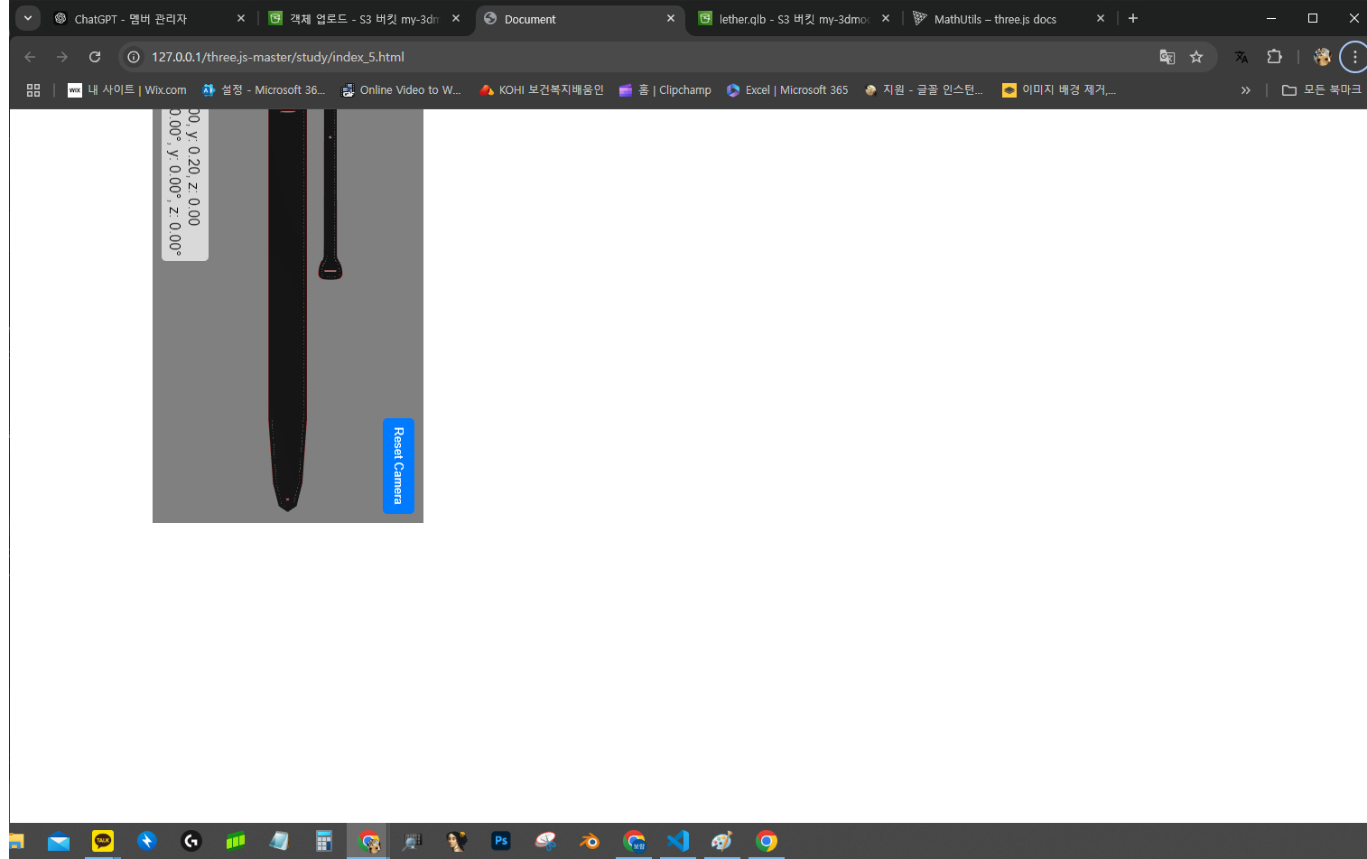
Task: Open the green bars taskbar app
Action: (x=236, y=842)
